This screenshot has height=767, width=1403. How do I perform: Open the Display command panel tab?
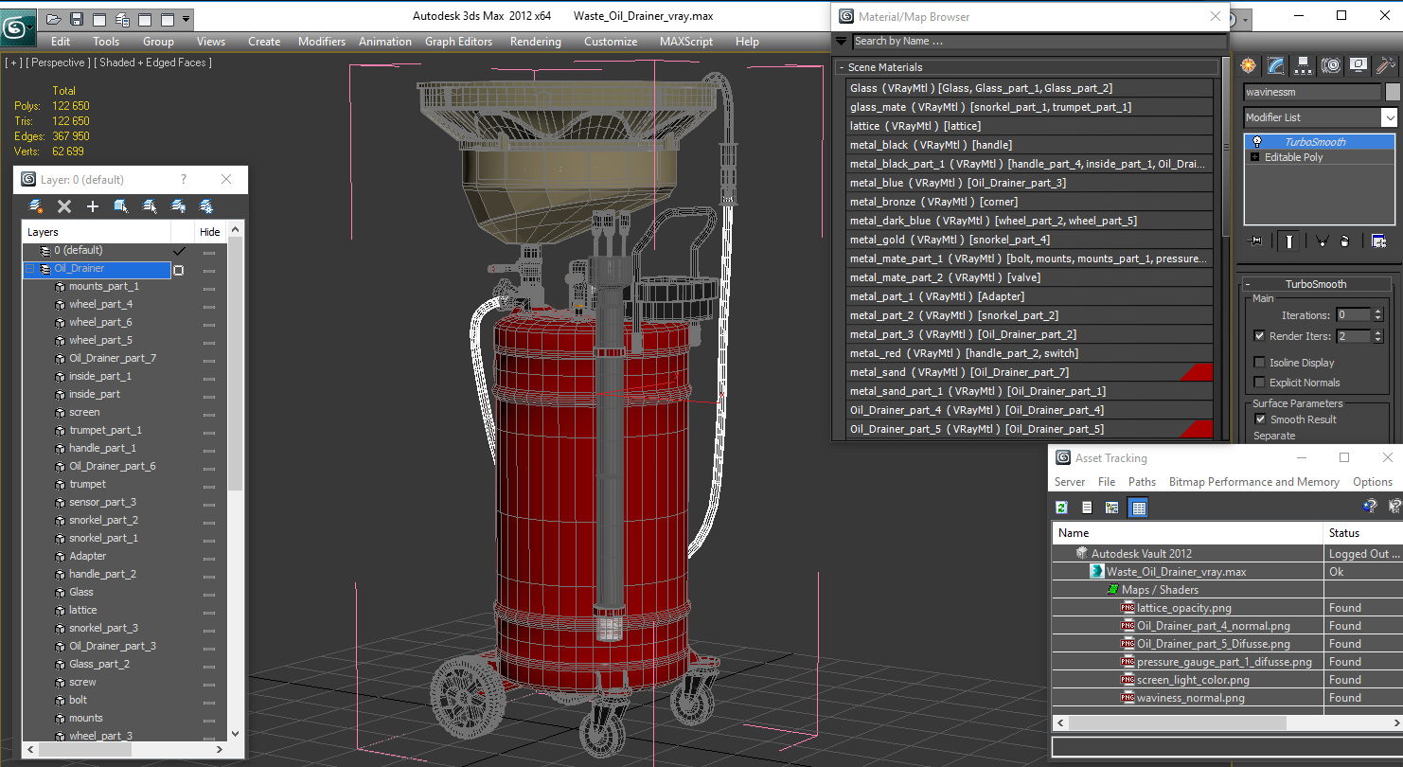(1359, 65)
